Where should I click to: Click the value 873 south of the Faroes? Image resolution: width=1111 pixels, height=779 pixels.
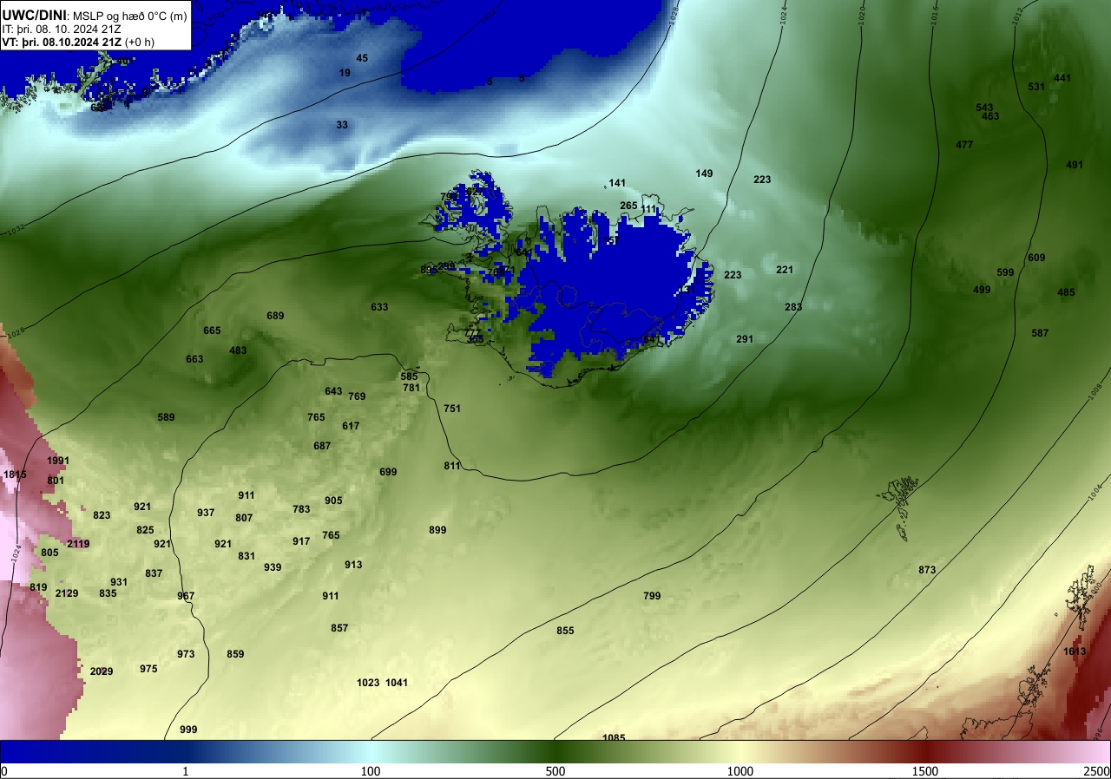click(x=927, y=570)
